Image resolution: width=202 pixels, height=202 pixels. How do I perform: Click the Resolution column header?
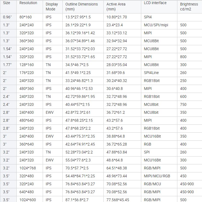tap(28, 3)
